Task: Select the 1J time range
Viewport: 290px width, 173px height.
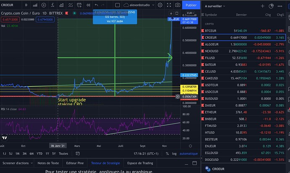Action: (4, 153)
